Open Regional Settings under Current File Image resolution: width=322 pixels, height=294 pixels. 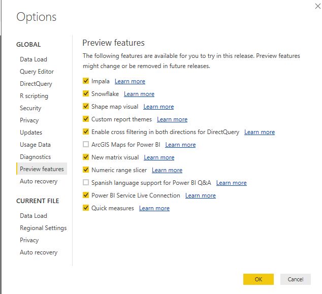point(43,228)
